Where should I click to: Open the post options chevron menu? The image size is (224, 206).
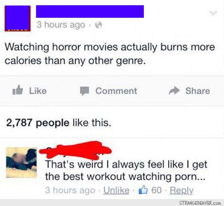coord(213,13)
